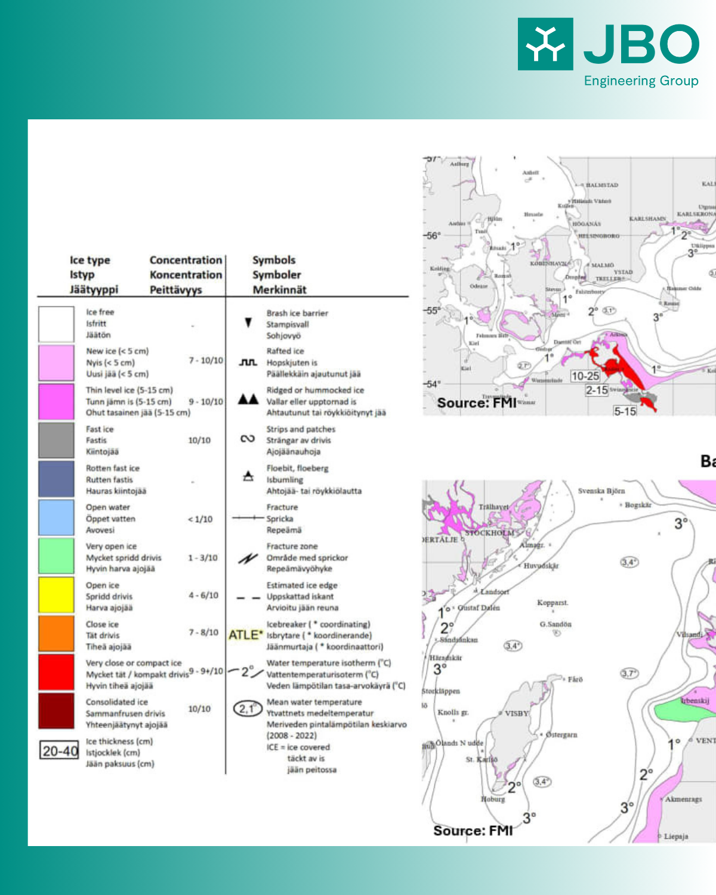Screen dimensions: 716x895
Task: Click the Engineering Group text under JBO
Action: pyautogui.click(x=641, y=81)
